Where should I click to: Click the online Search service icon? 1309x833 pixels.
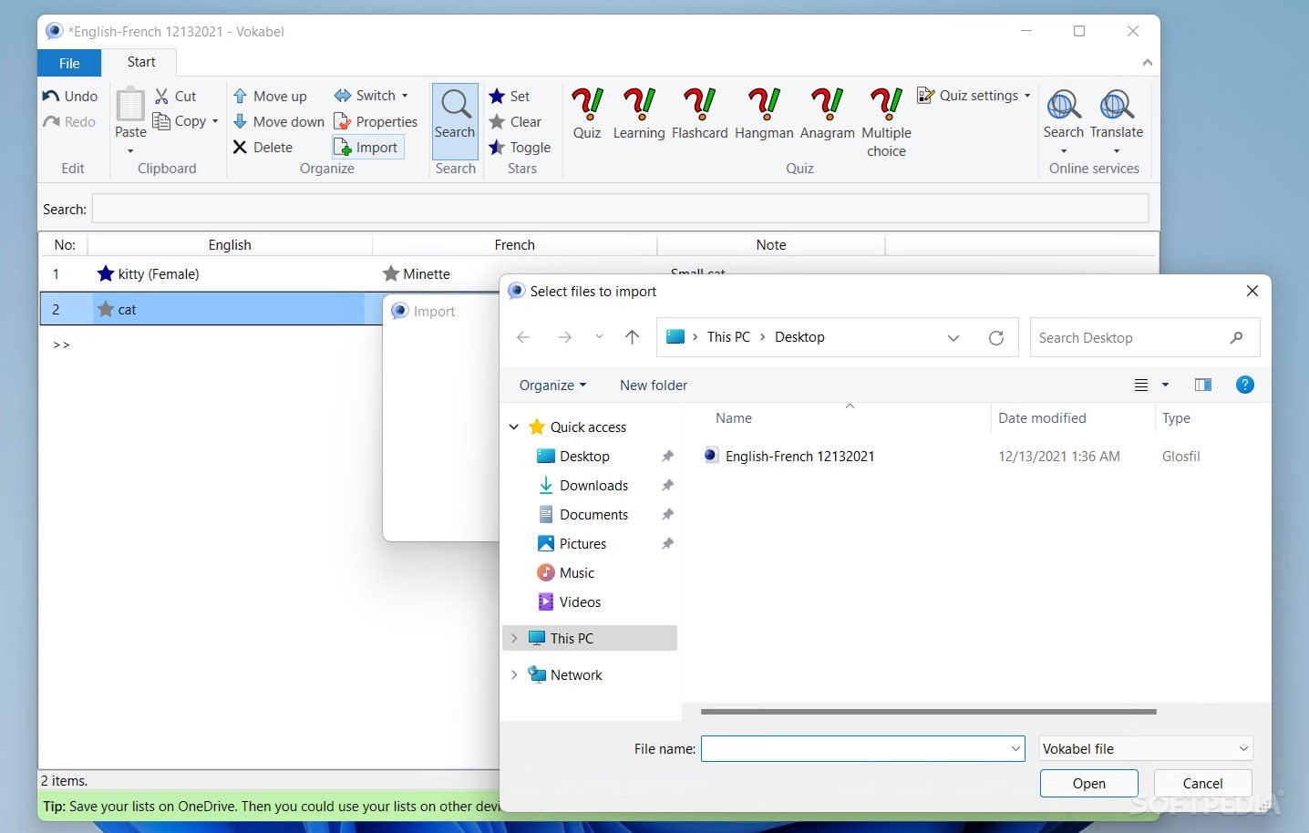[x=1064, y=105]
